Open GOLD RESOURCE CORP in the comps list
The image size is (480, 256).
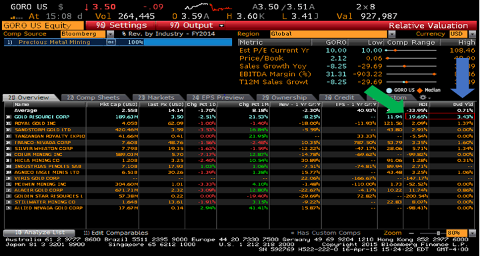point(42,117)
